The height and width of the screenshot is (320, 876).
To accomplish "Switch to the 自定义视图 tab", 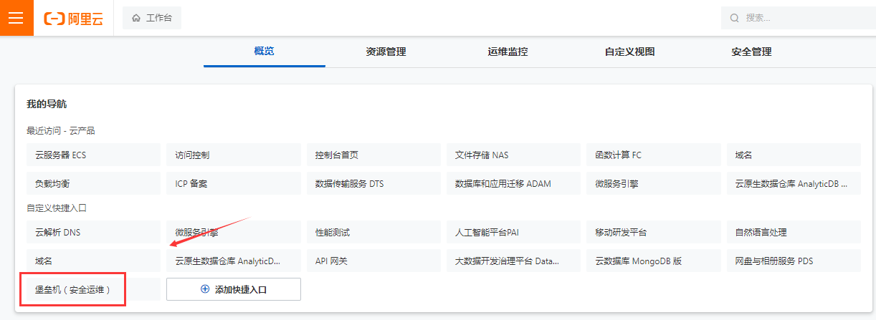I will click(630, 52).
